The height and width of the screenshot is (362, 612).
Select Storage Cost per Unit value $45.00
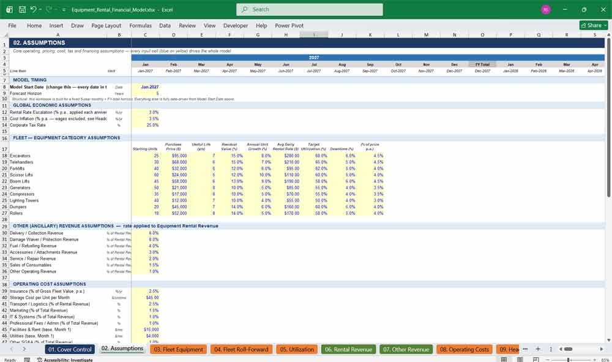[x=145, y=298]
